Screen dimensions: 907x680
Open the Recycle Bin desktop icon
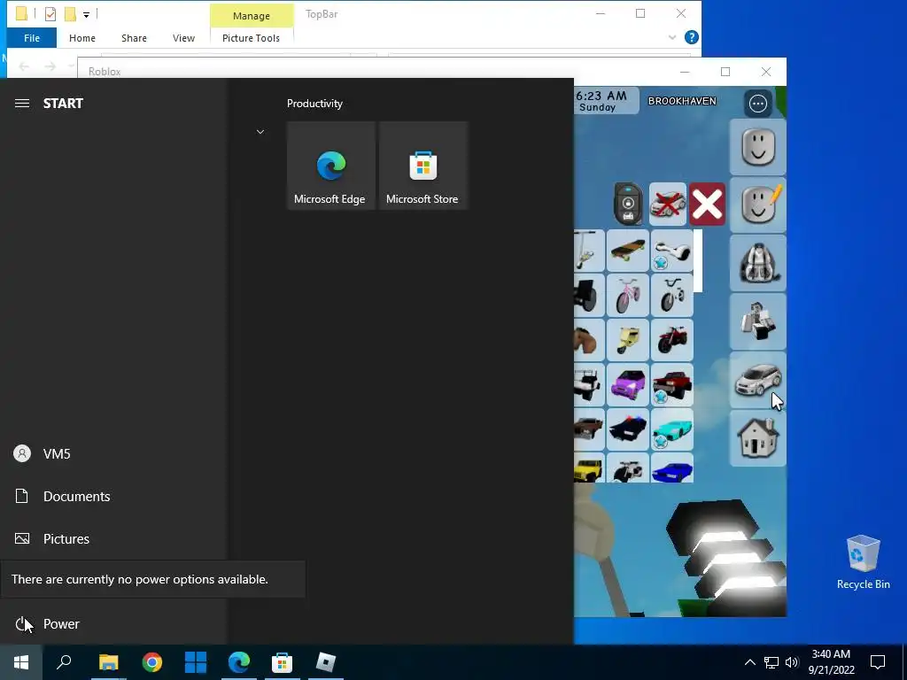coord(863,562)
